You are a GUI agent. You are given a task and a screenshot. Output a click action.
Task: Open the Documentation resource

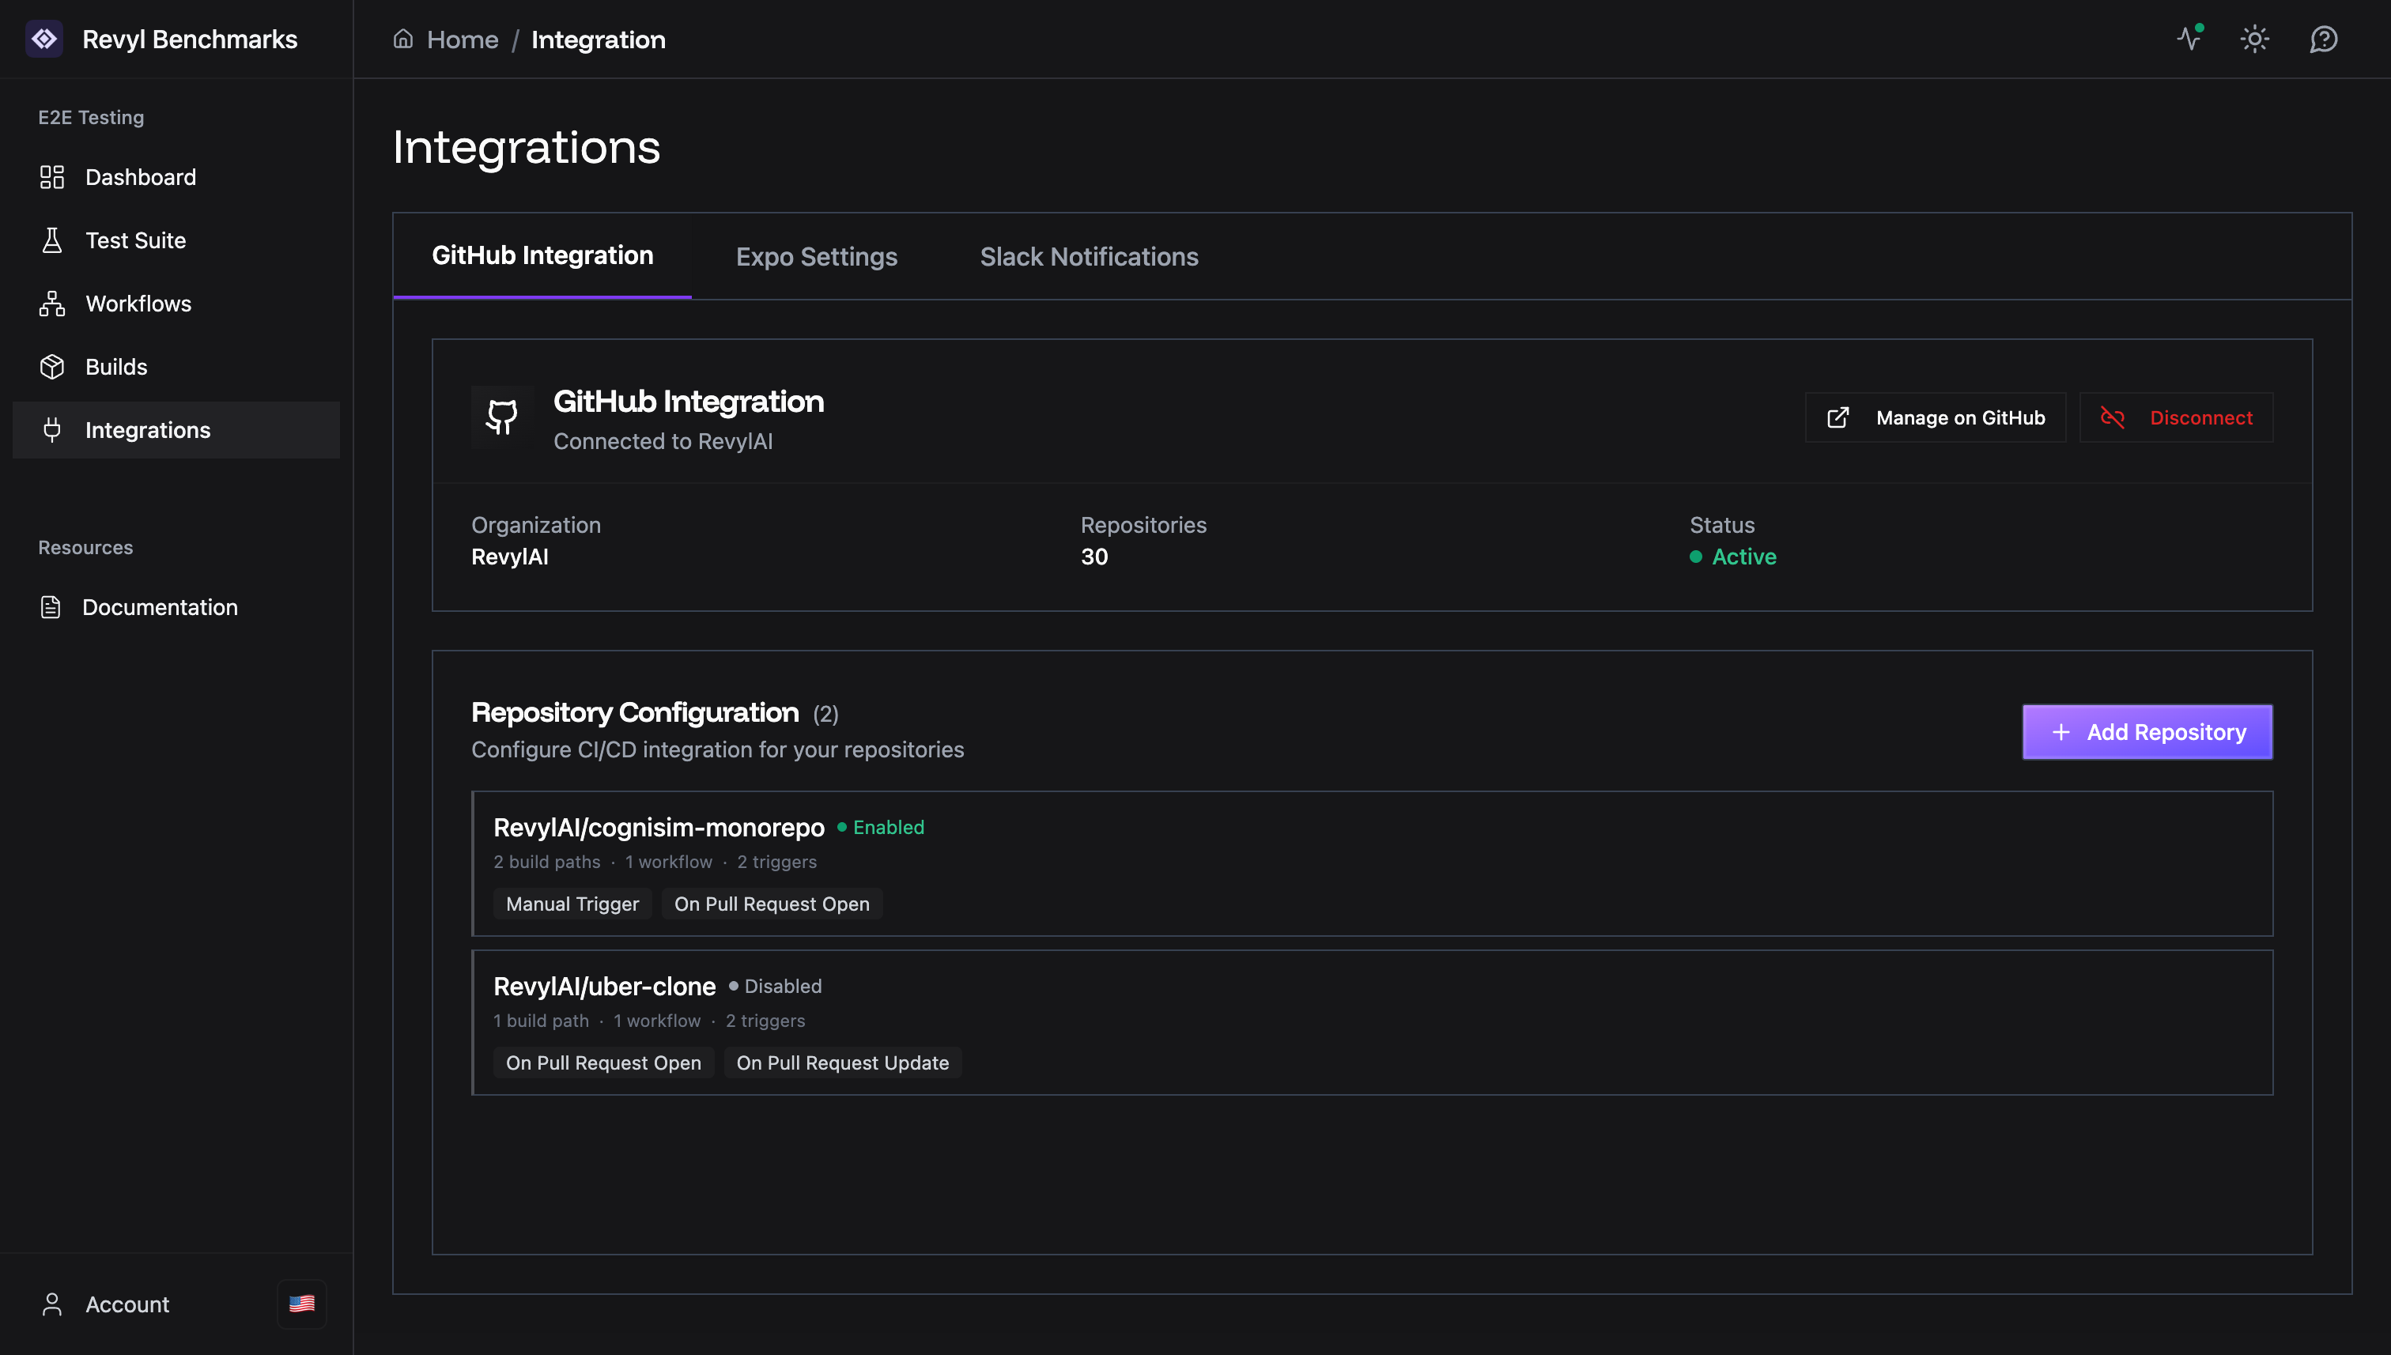[x=160, y=607]
